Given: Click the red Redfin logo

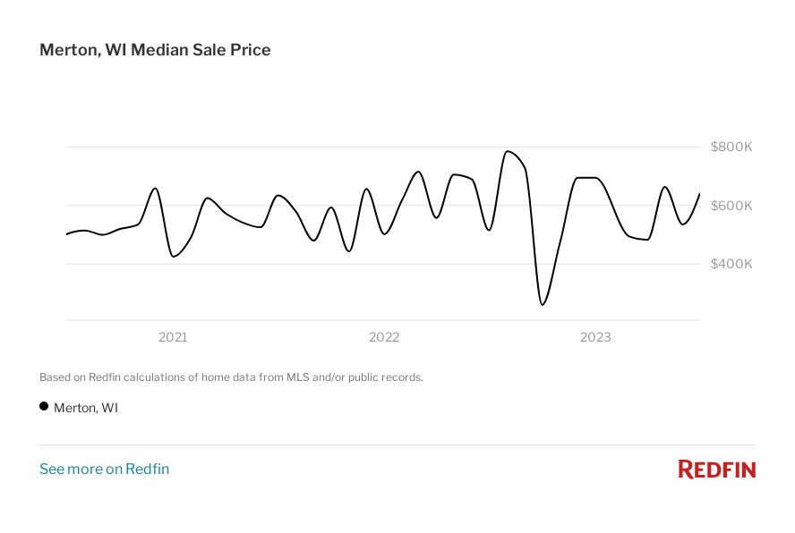Looking at the screenshot, I should coord(716,469).
